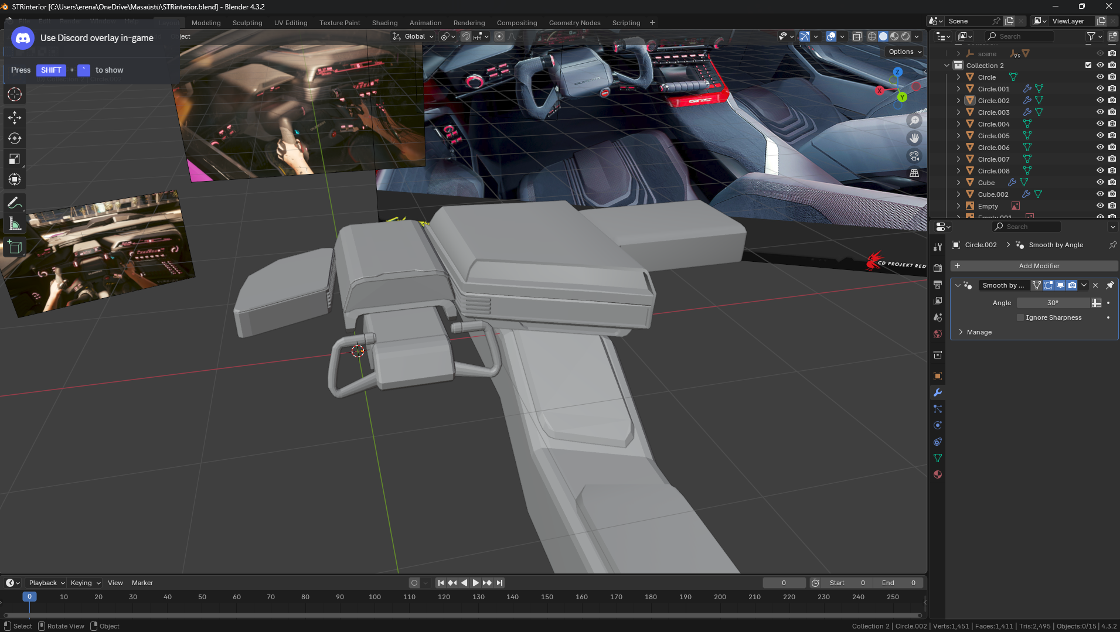
Task: Click the viewport pan hand icon
Action: [914, 138]
